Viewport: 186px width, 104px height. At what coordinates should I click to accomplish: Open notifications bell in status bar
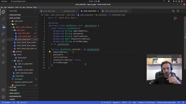(183, 103)
